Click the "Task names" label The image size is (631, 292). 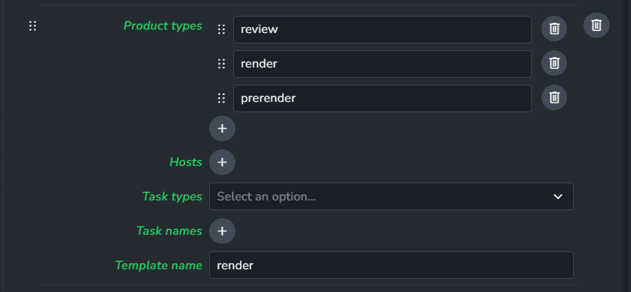click(x=169, y=231)
